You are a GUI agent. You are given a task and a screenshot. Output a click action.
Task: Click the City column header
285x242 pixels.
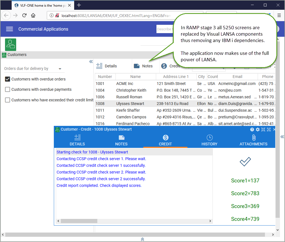(x=201, y=77)
